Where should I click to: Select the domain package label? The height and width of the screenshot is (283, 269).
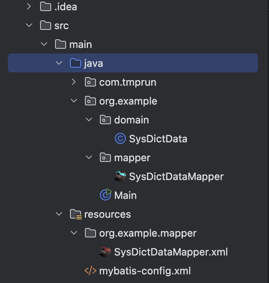(131, 120)
